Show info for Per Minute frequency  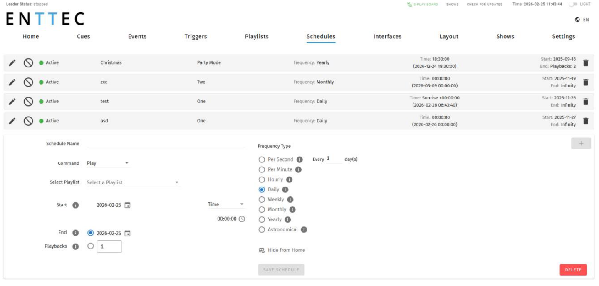(298, 169)
